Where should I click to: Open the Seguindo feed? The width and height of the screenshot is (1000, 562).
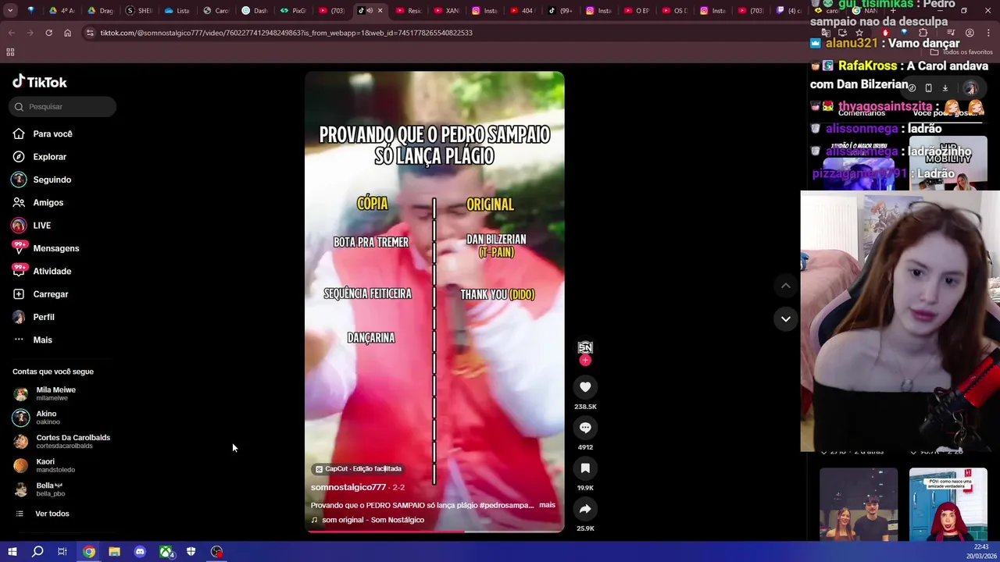[x=41, y=180]
